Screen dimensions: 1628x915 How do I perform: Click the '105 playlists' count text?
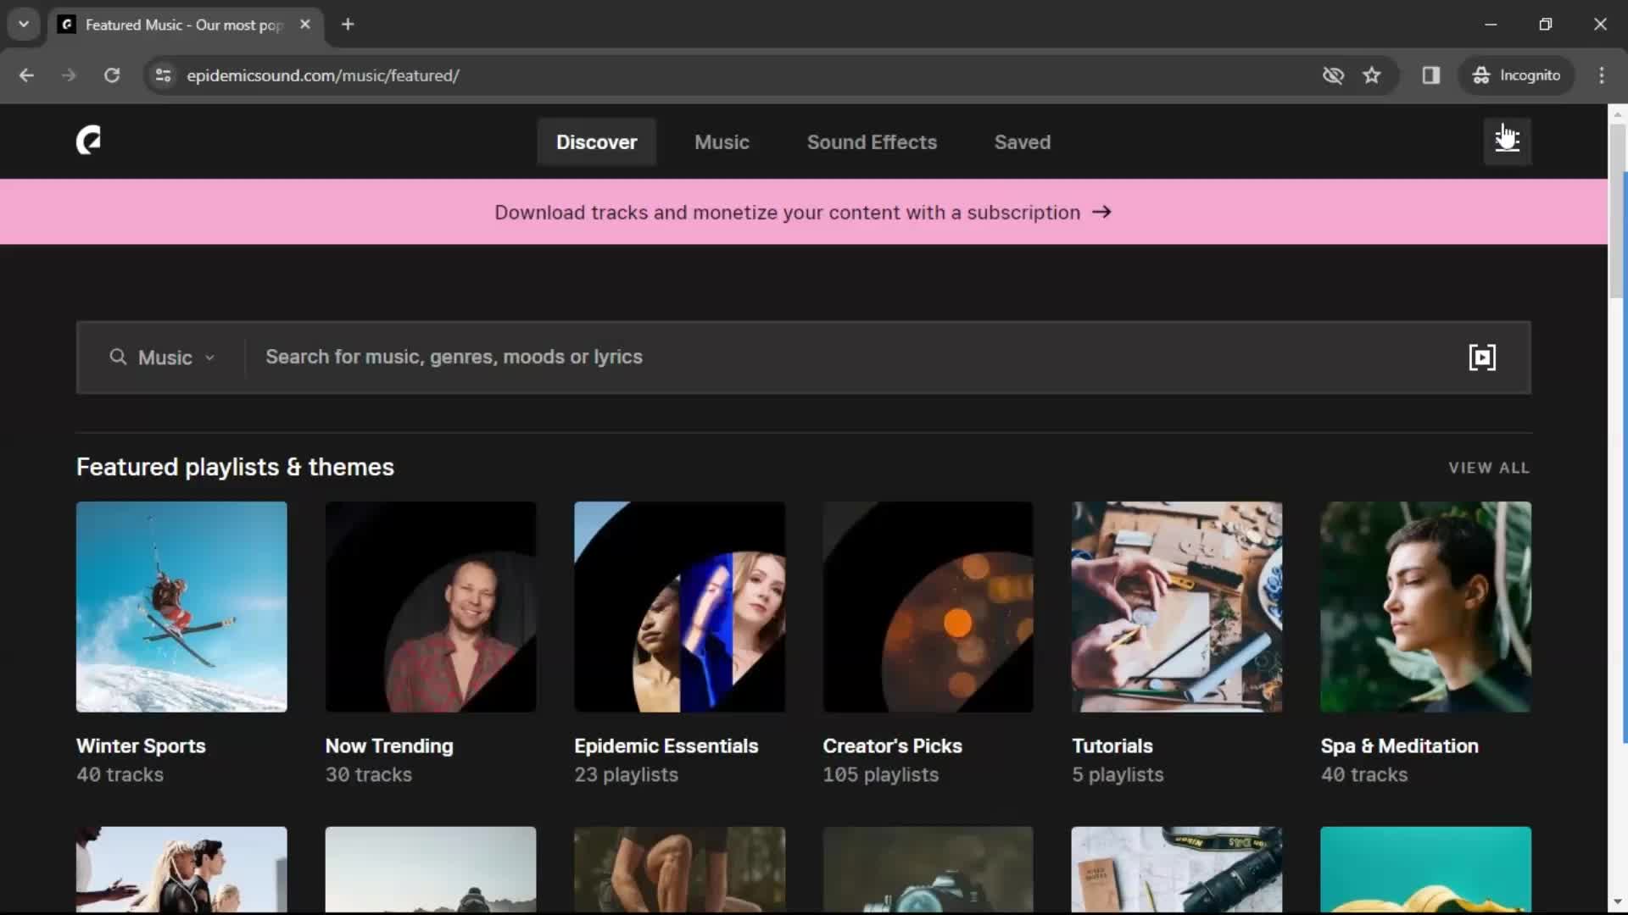(880, 775)
